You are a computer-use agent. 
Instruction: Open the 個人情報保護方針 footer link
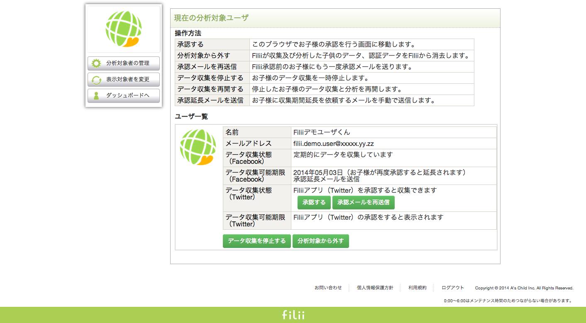[x=375, y=288]
